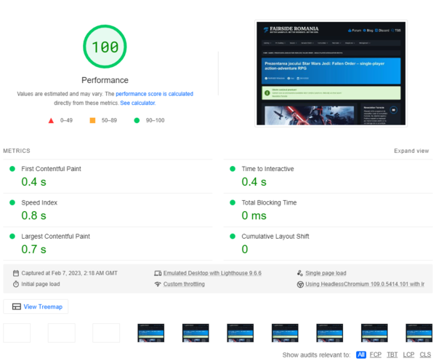Click the 'Single page load' info text
The width and height of the screenshot is (436, 364).
coord(326,273)
